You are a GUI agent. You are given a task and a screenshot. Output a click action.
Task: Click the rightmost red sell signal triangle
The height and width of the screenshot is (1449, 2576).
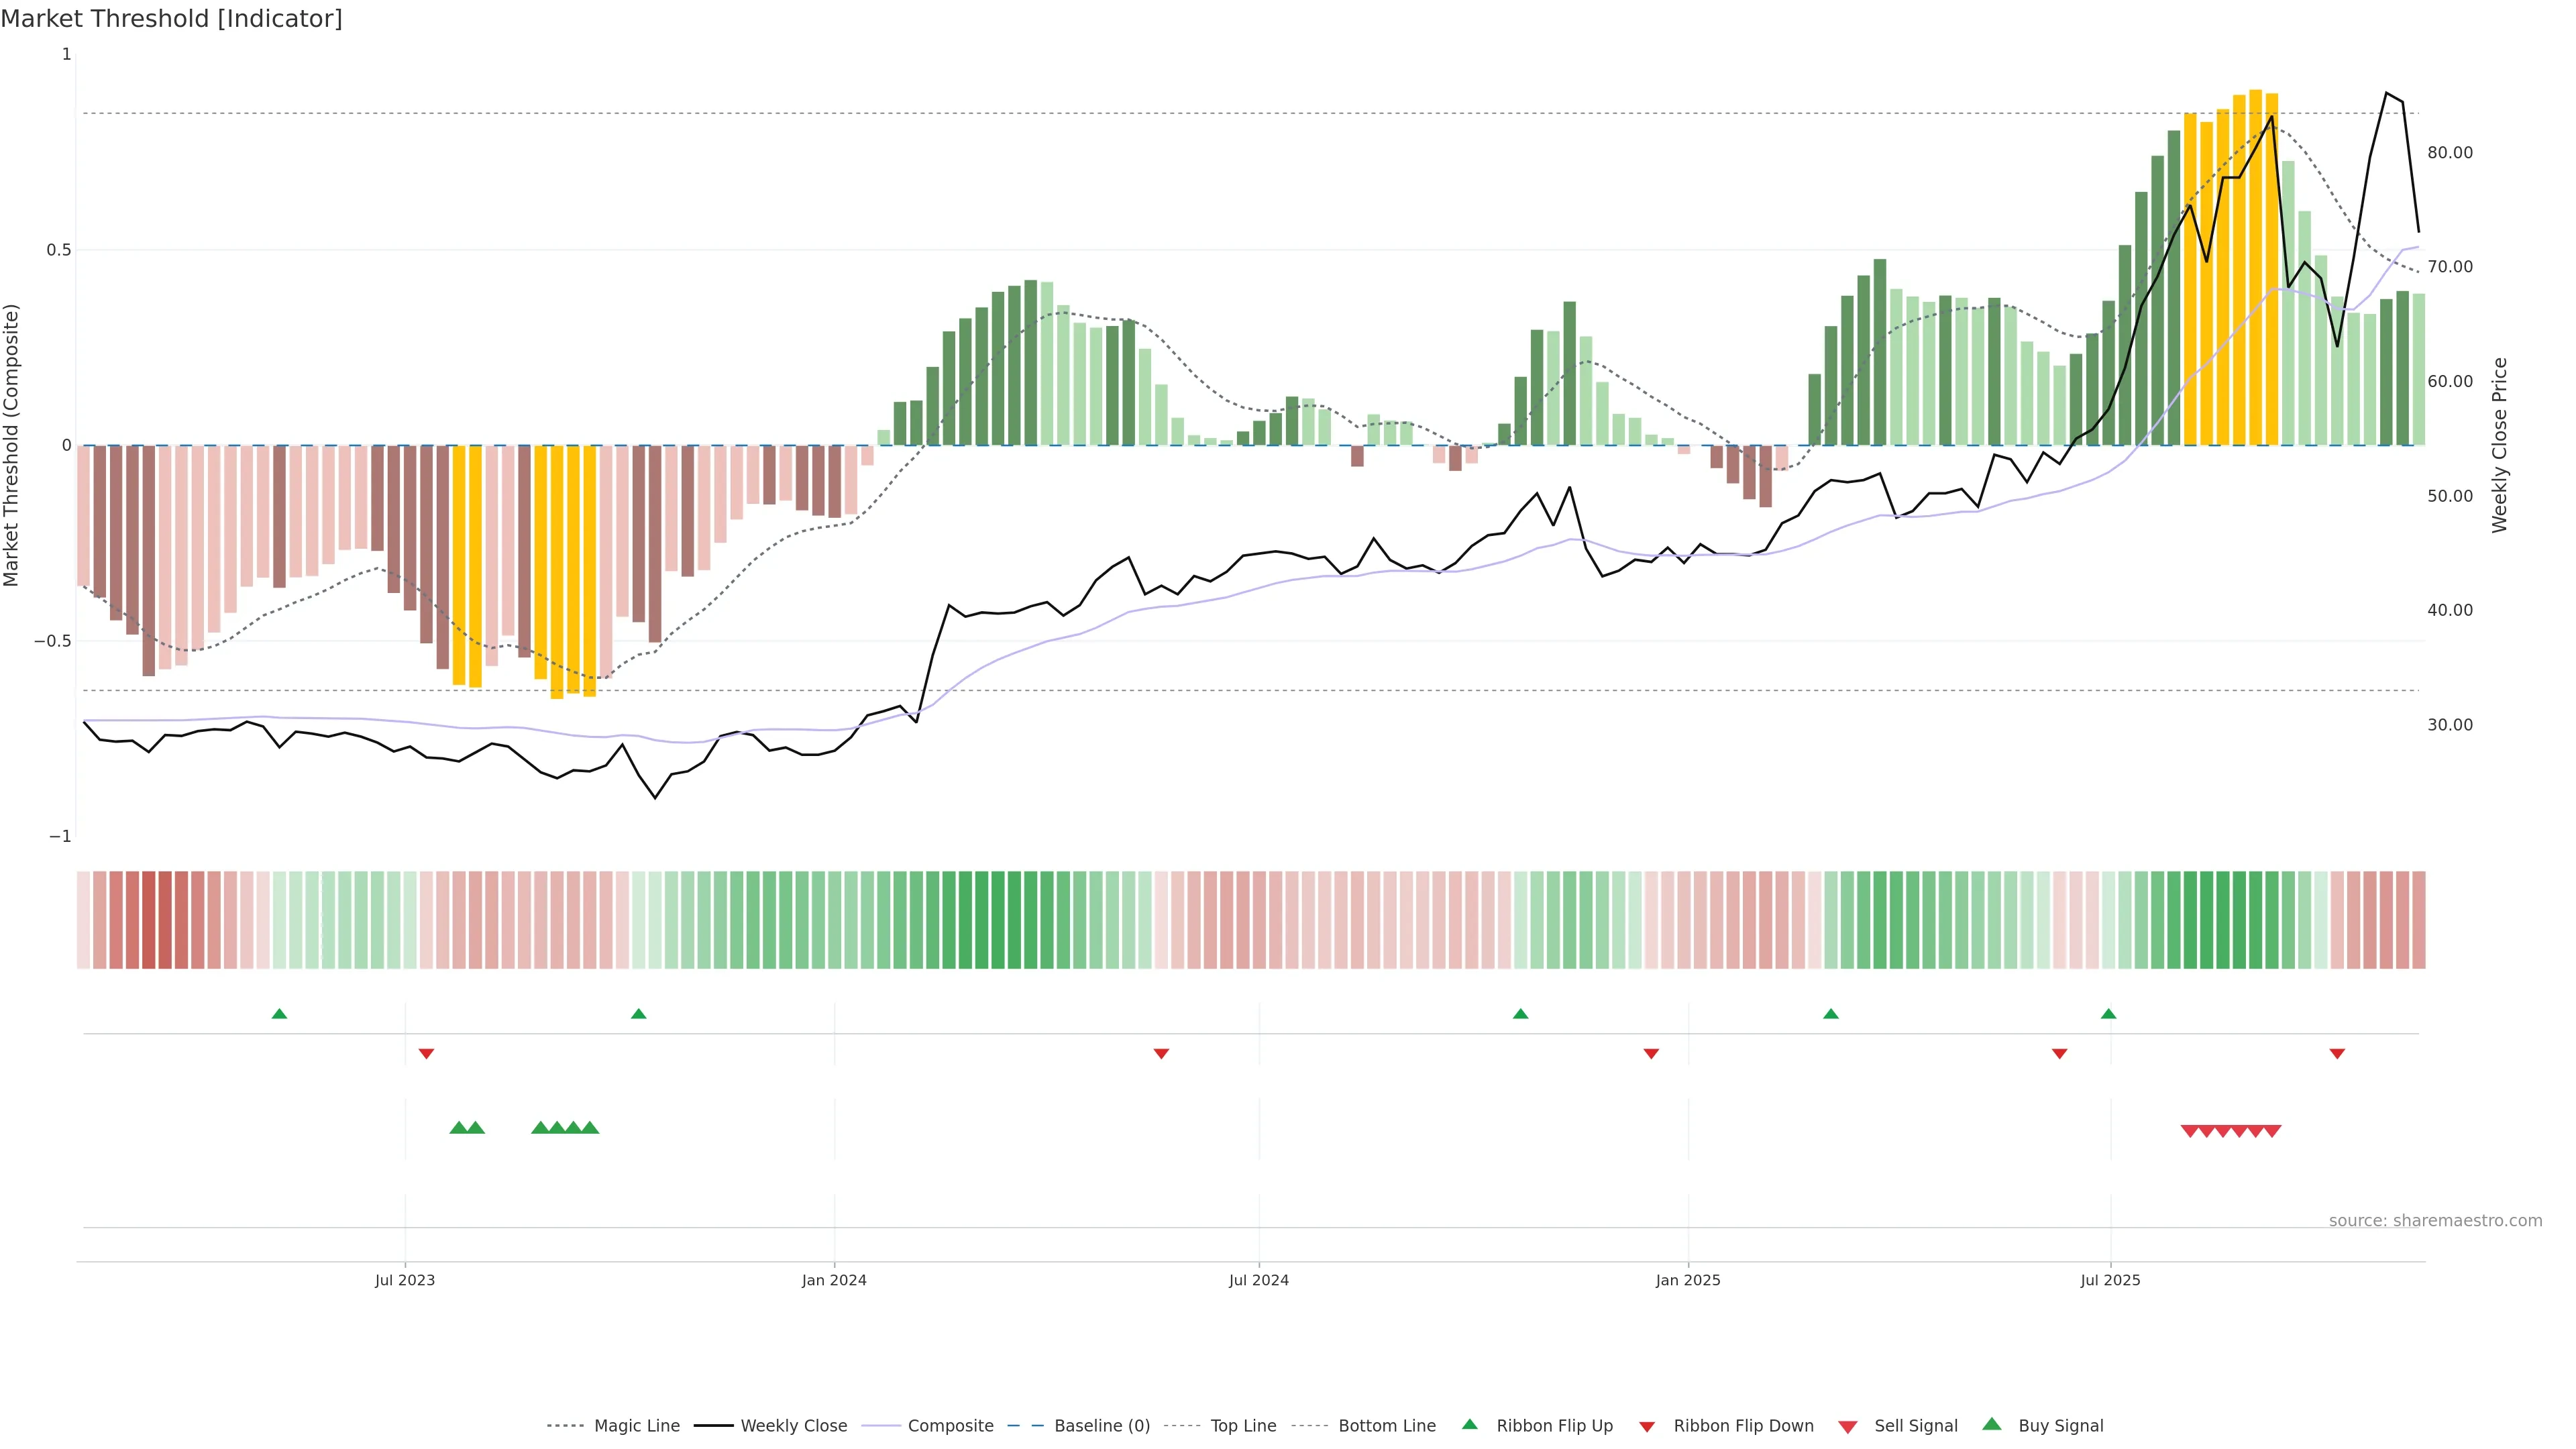coord(2272,1131)
